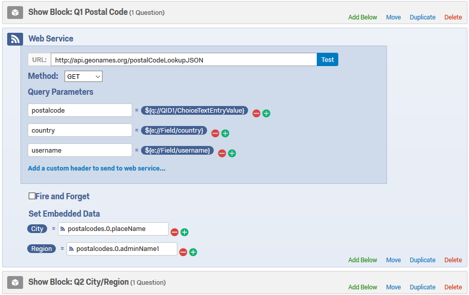Delete the Q1 Postal Code block

pyautogui.click(x=453, y=17)
